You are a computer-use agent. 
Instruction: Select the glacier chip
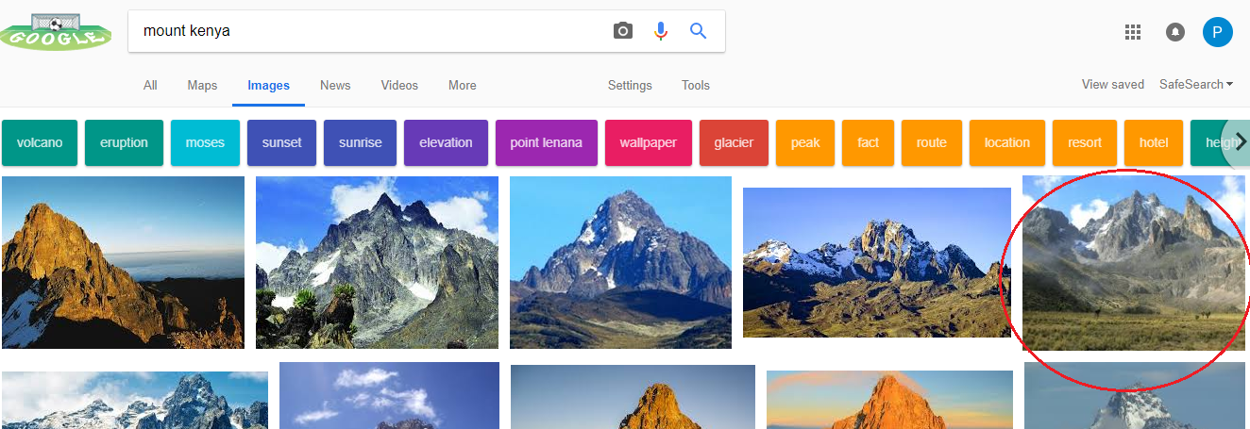(734, 142)
